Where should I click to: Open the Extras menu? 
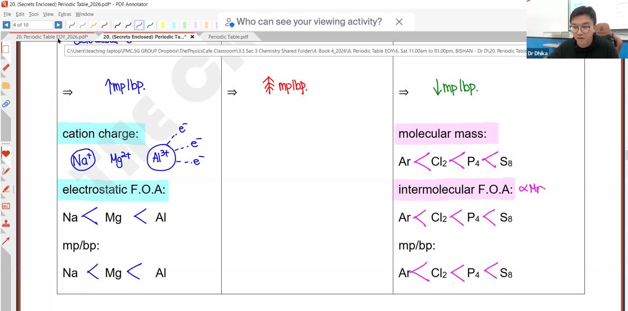point(65,14)
